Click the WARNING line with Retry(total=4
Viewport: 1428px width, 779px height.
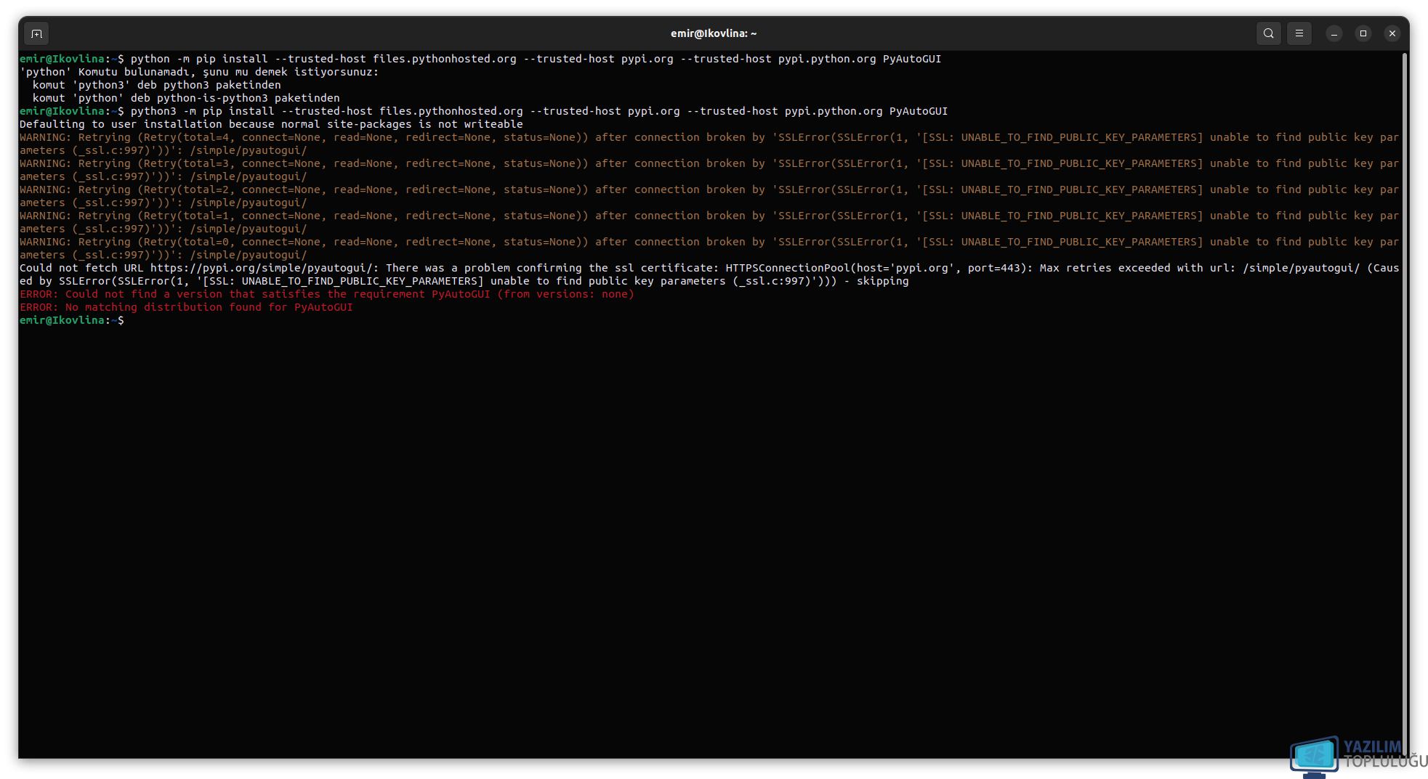(x=709, y=144)
